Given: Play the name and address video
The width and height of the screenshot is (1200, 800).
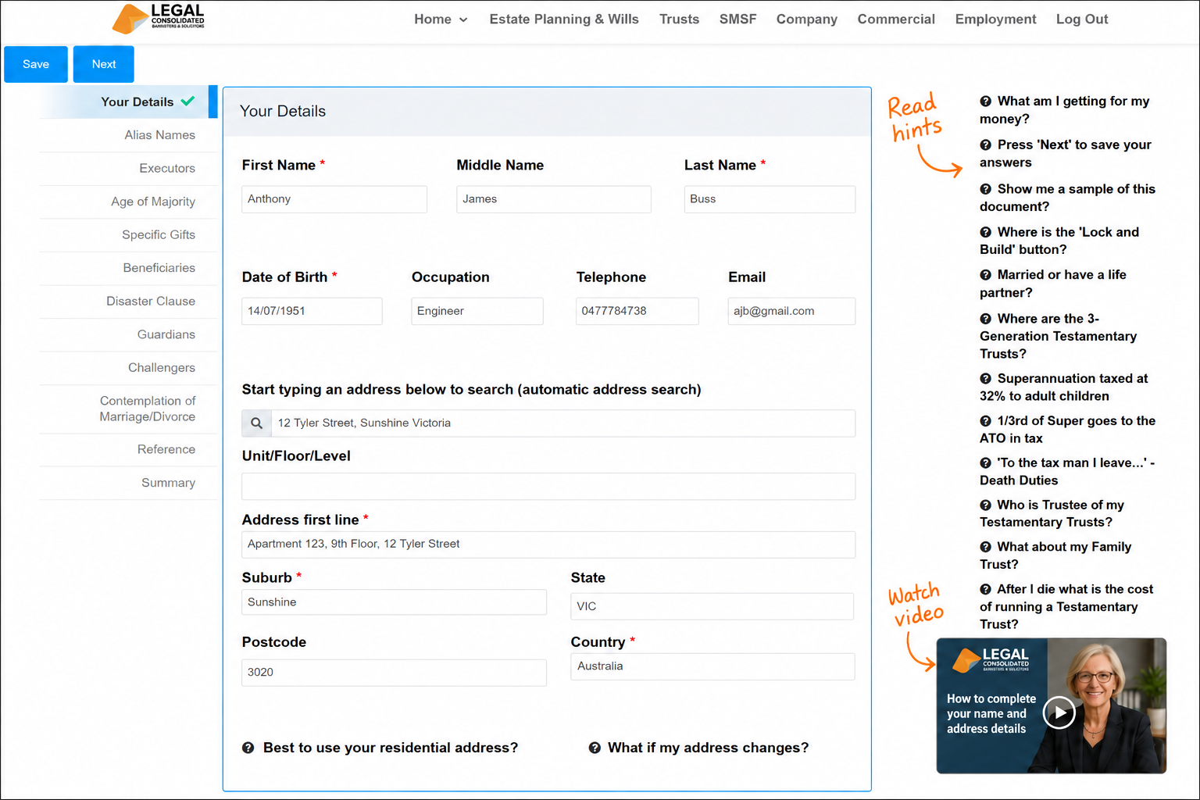Looking at the screenshot, I should pyautogui.click(x=1059, y=712).
